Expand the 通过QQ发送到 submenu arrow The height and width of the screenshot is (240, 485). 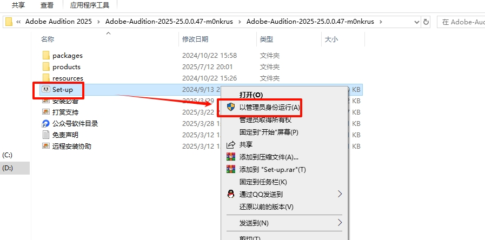(x=340, y=194)
